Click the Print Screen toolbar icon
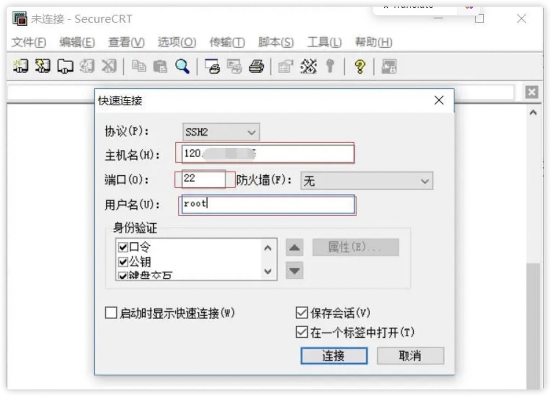 212,66
